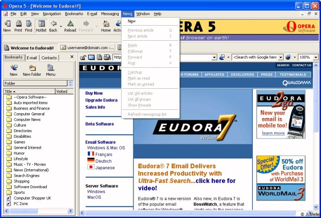Click the Beta Software link
The height and width of the screenshot is (218, 321).
(99, 124)
